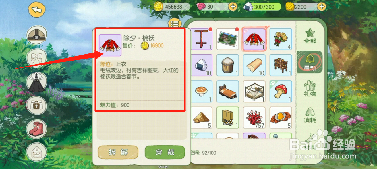Select the black dress outfit slot
Screen dimensions: 377x169
point(37,82)
